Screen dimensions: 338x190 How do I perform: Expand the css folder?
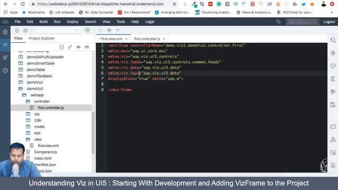(x=28, y=114)
